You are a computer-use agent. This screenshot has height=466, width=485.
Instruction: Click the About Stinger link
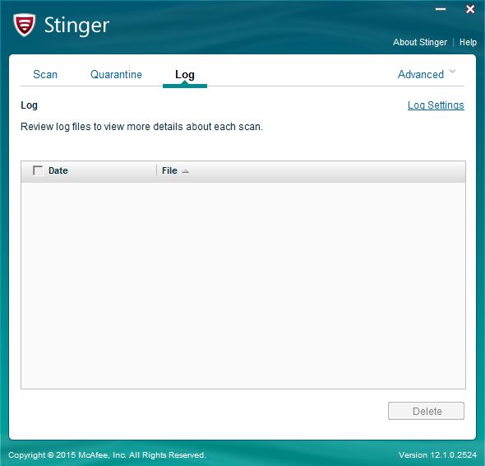[420, 42]
